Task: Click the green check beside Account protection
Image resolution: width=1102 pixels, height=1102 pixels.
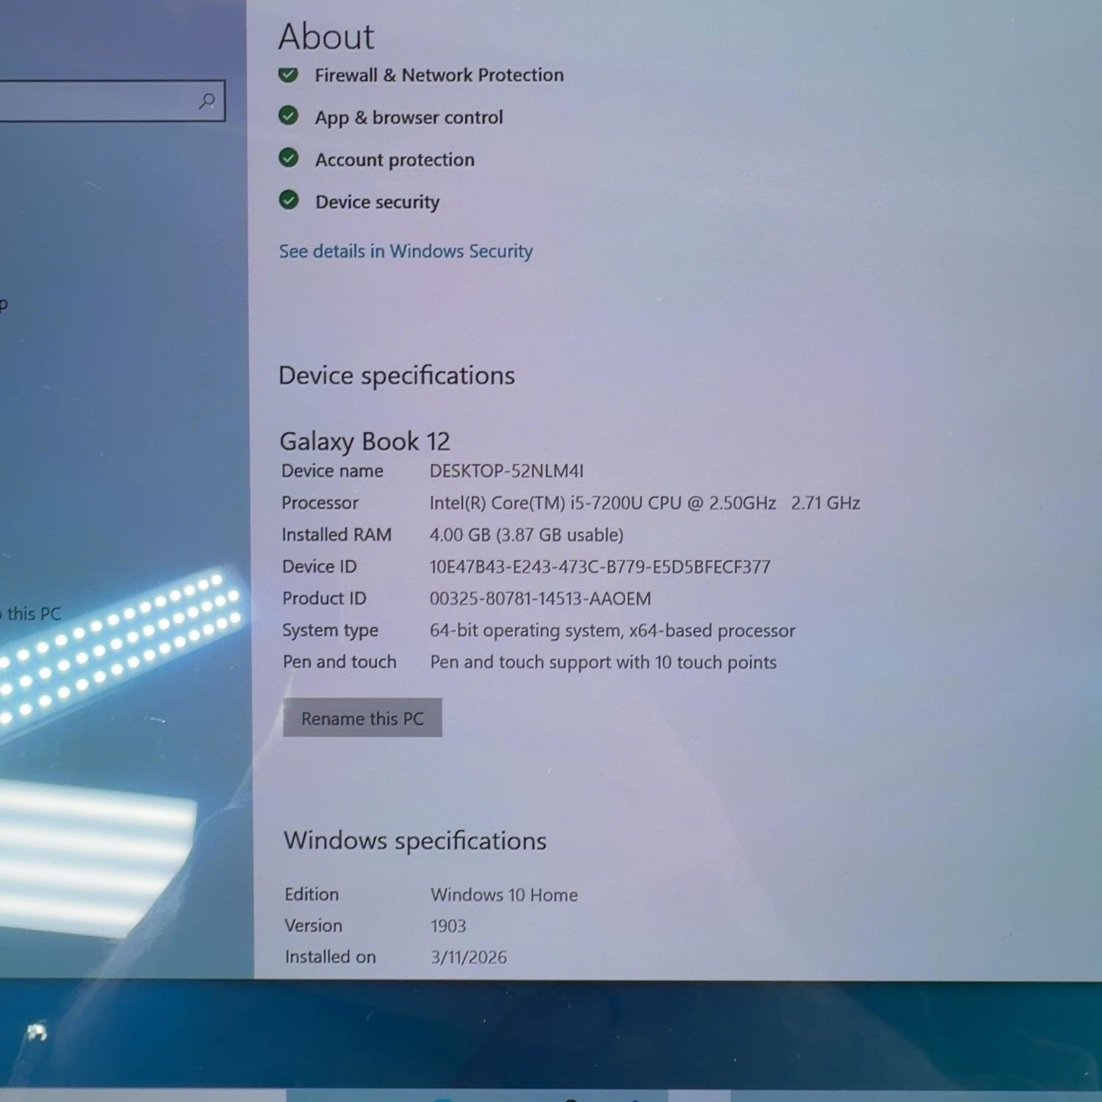Action: tap(289, 158)
